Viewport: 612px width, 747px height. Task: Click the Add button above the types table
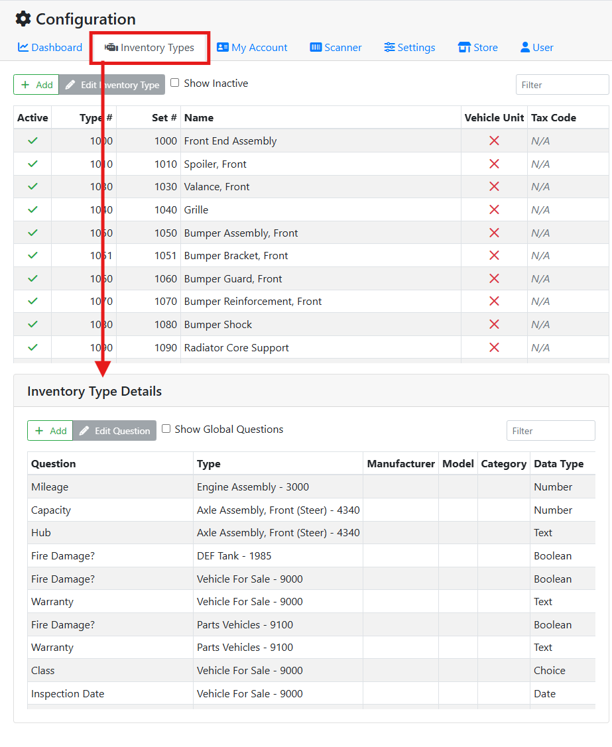(x=36, y=84)
